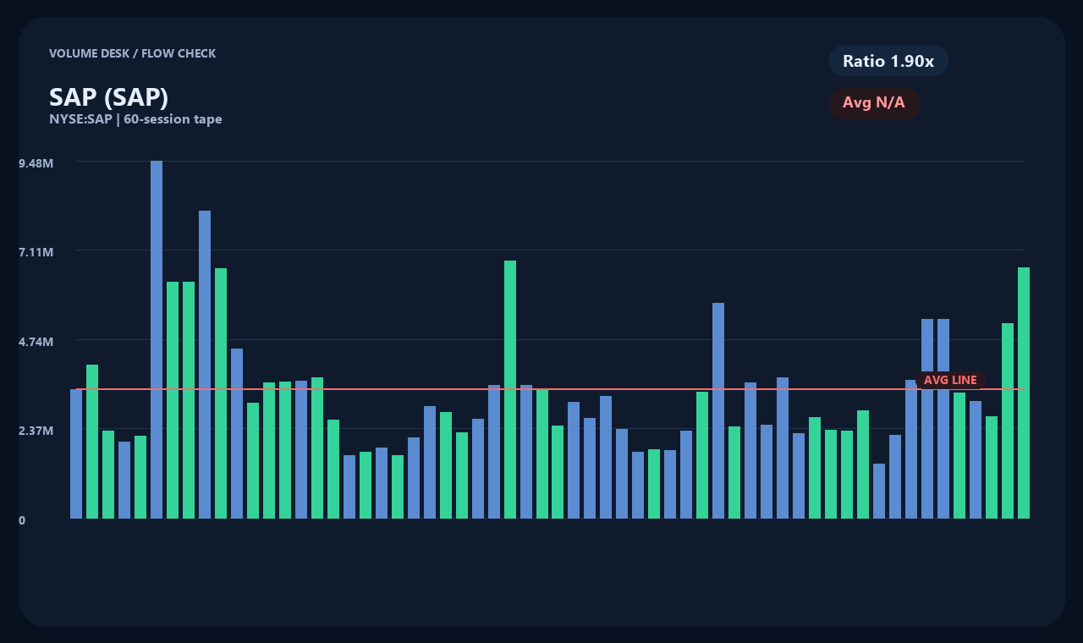The image size is (1083, 643).
Task: Click the Avg N/A badge
Action: pos(875,103)
